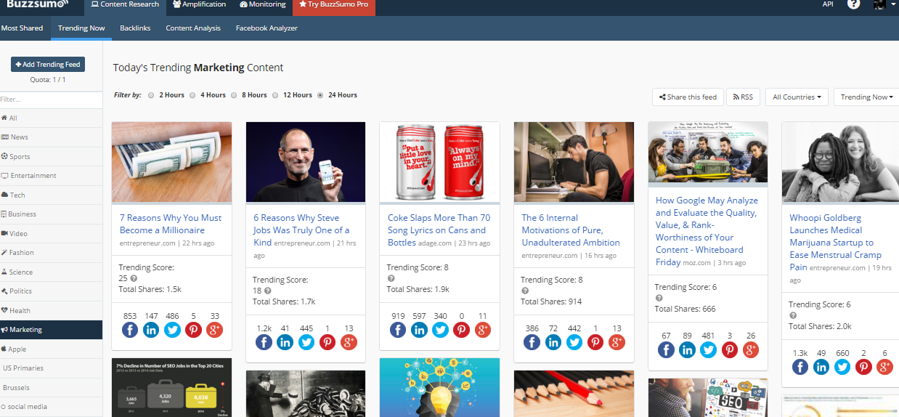The image size is (899, 417).
Task: Share the Whoopi Goldberg article on Pinterest
Action: (863, 367)
